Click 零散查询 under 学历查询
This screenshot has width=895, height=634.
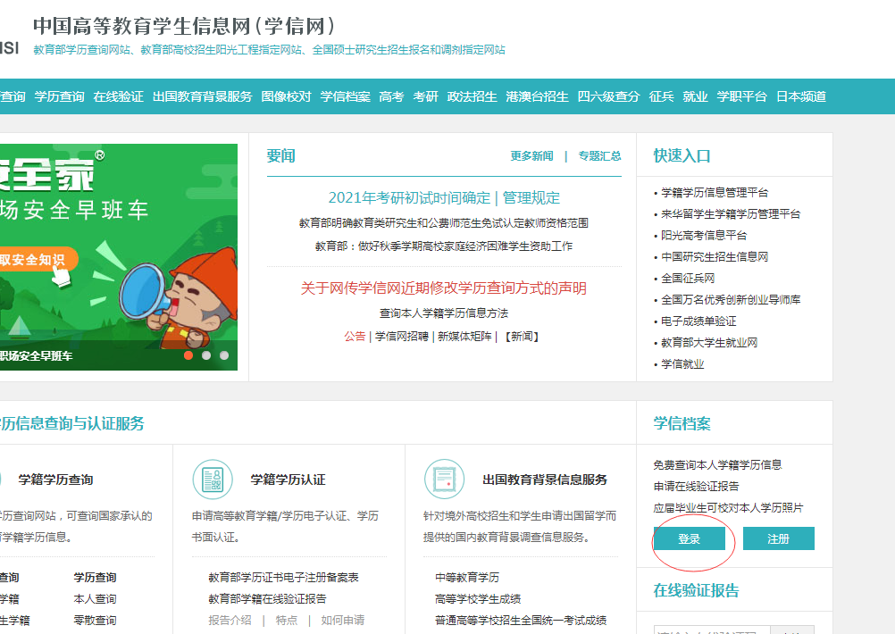pyautogui.click(x=95, y=621)
